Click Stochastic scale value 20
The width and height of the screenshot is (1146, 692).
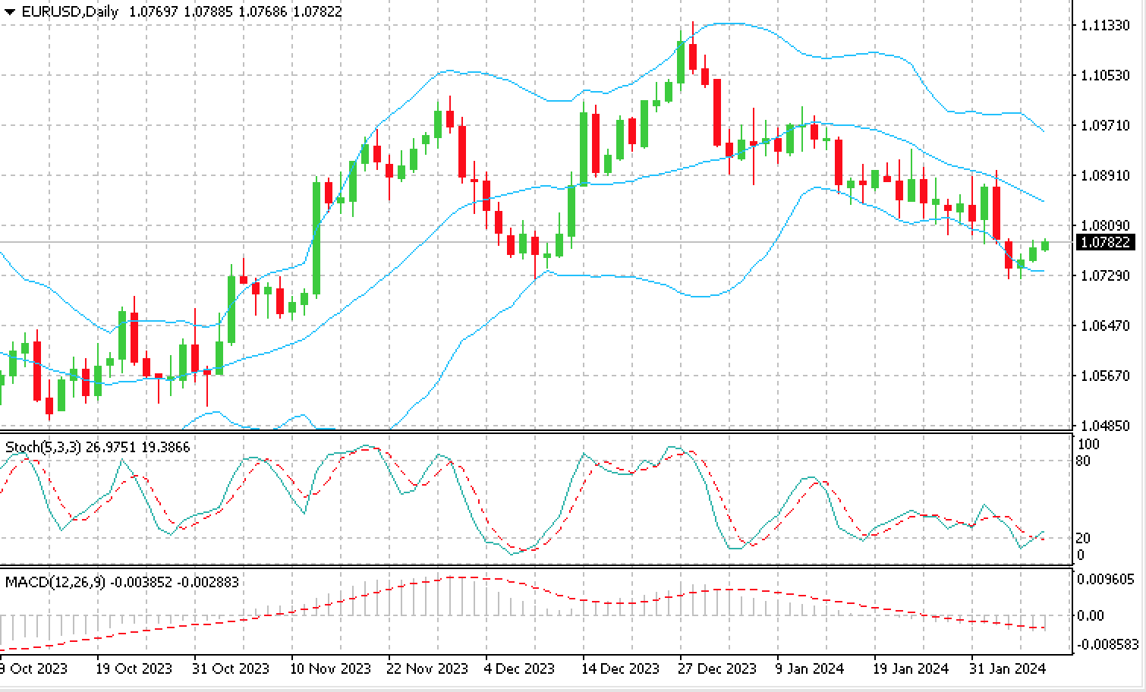coord(1084,538)
